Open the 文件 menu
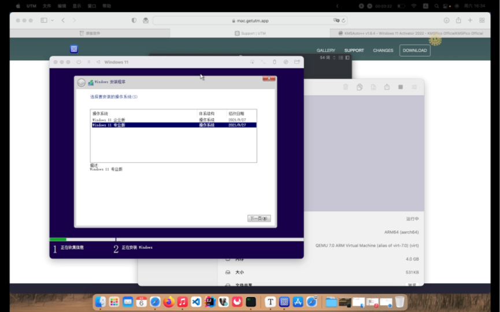The image size is (500, 312). pyautogui.click(x=47, y=6)
